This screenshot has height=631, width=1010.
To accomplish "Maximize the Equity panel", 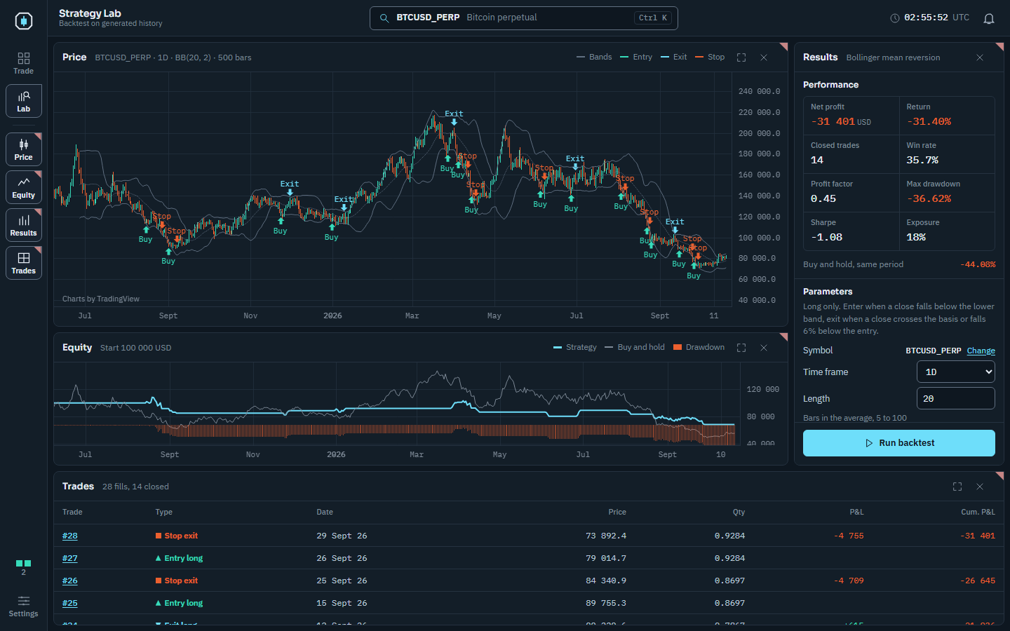I will [741, 348].
